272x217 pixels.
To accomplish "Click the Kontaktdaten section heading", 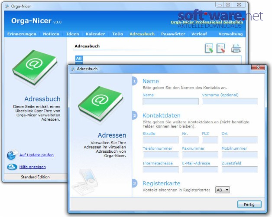I will pos(161,115).
